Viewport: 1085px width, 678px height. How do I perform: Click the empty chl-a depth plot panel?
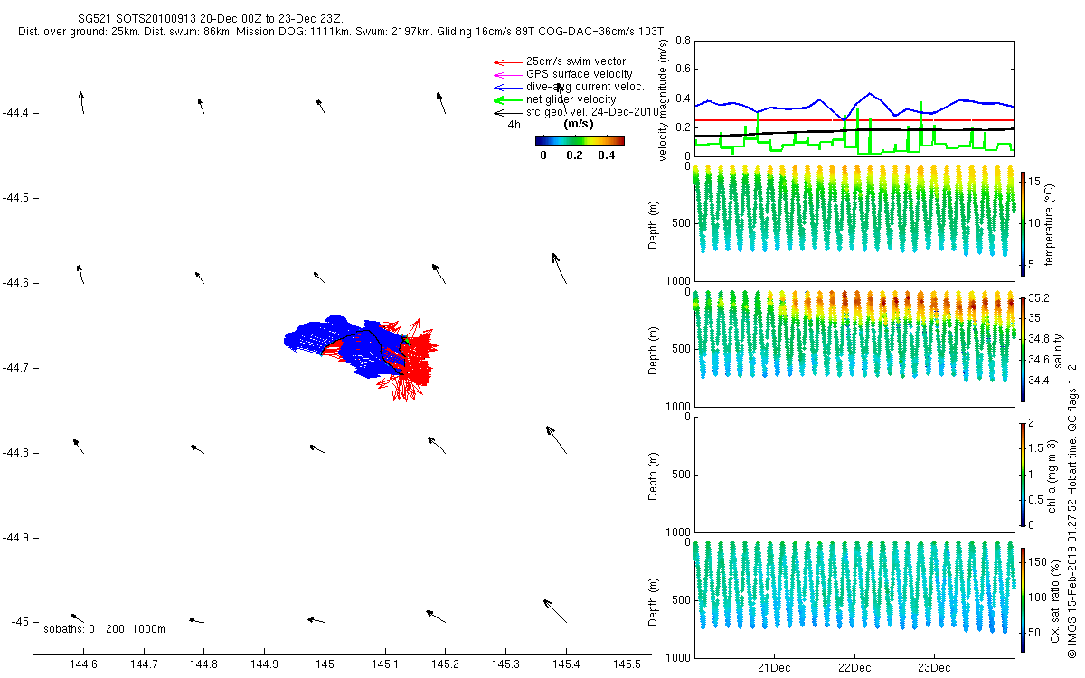[x=854, y=475]
